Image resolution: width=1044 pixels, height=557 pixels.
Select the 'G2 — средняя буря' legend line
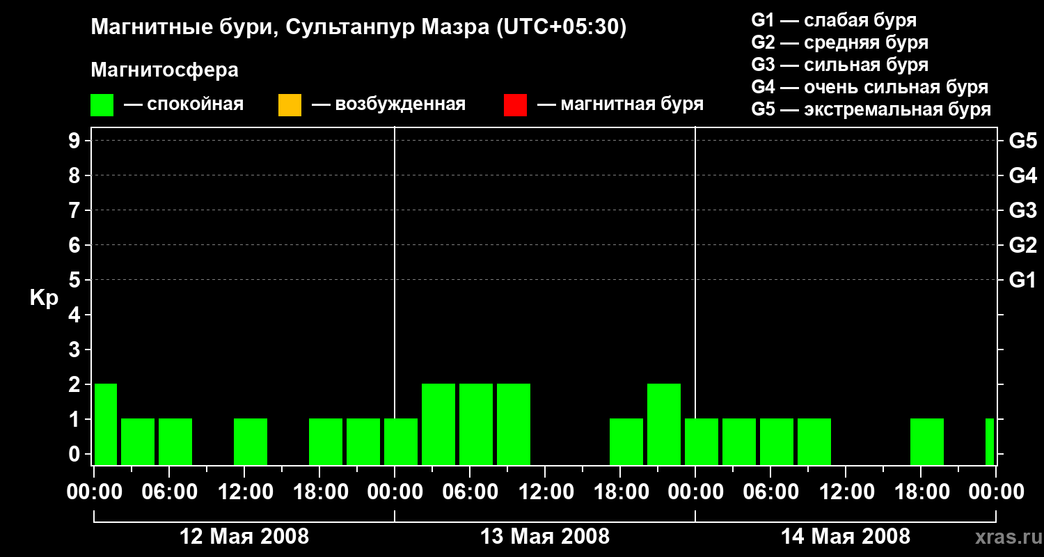[840, 42]
